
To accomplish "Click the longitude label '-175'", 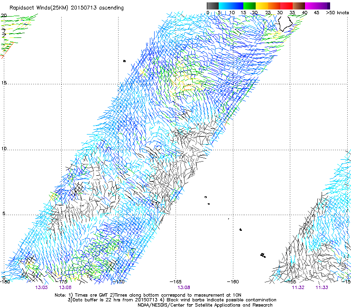I will pos(61,281).
